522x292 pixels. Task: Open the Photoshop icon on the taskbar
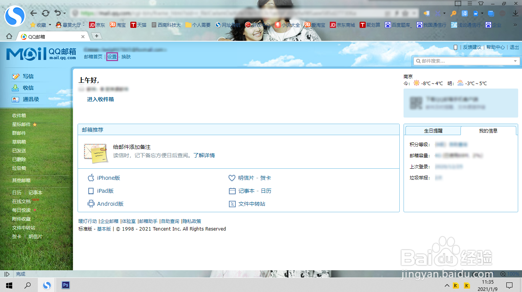(x=65, y=285)
